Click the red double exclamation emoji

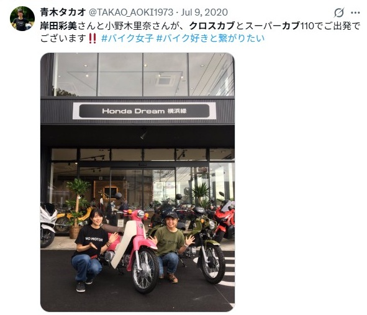pyautogui.click(x=93, y=38)
